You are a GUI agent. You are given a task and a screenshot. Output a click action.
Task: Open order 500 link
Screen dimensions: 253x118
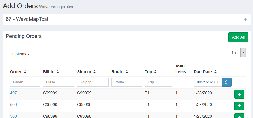(13, 105)
